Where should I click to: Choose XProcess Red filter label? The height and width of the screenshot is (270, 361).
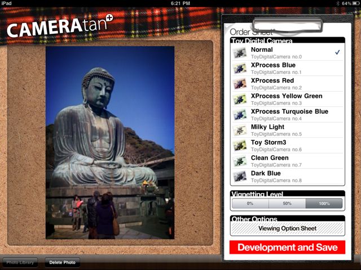coord(272,80)
